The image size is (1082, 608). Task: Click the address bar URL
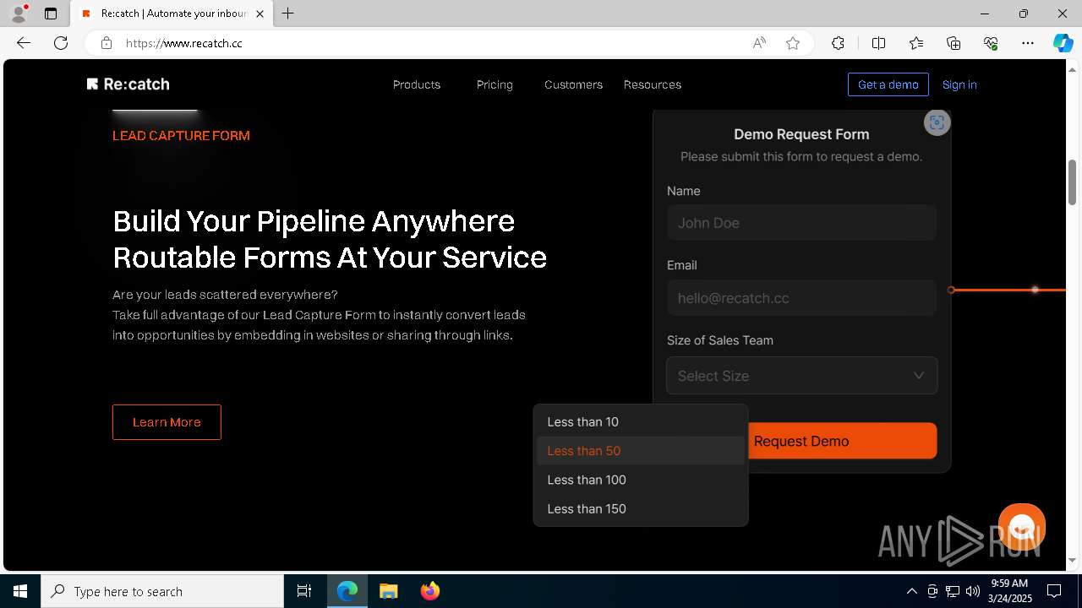(184, 43)
